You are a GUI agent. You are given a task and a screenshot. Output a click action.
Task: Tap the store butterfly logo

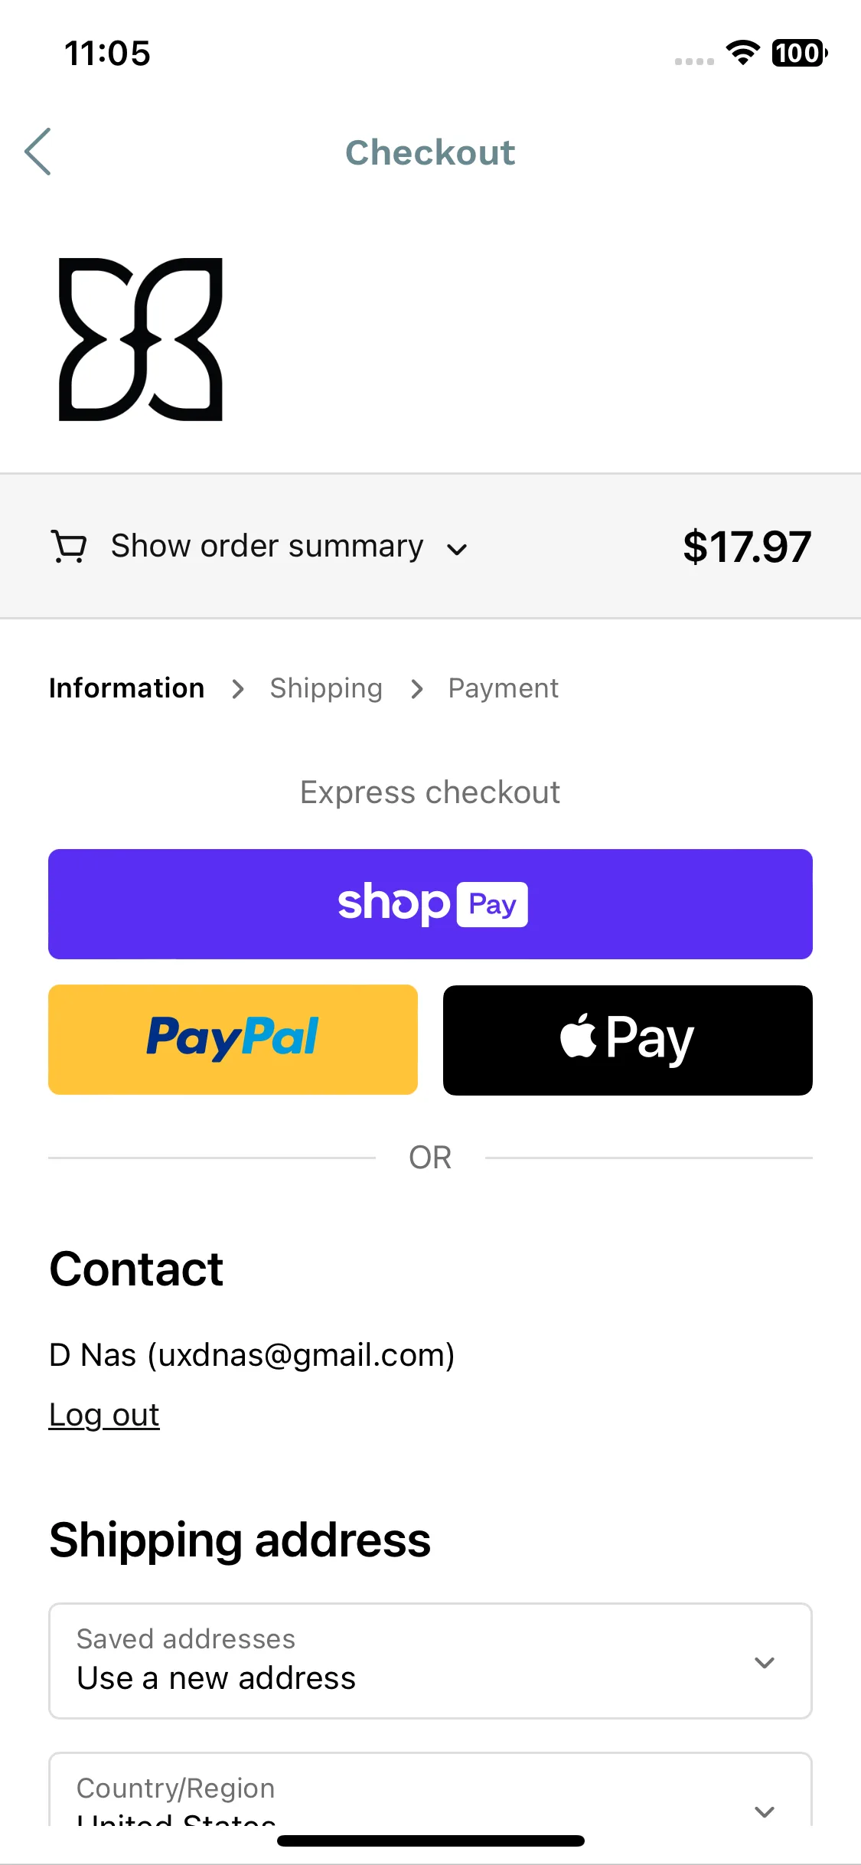(141, 339)
